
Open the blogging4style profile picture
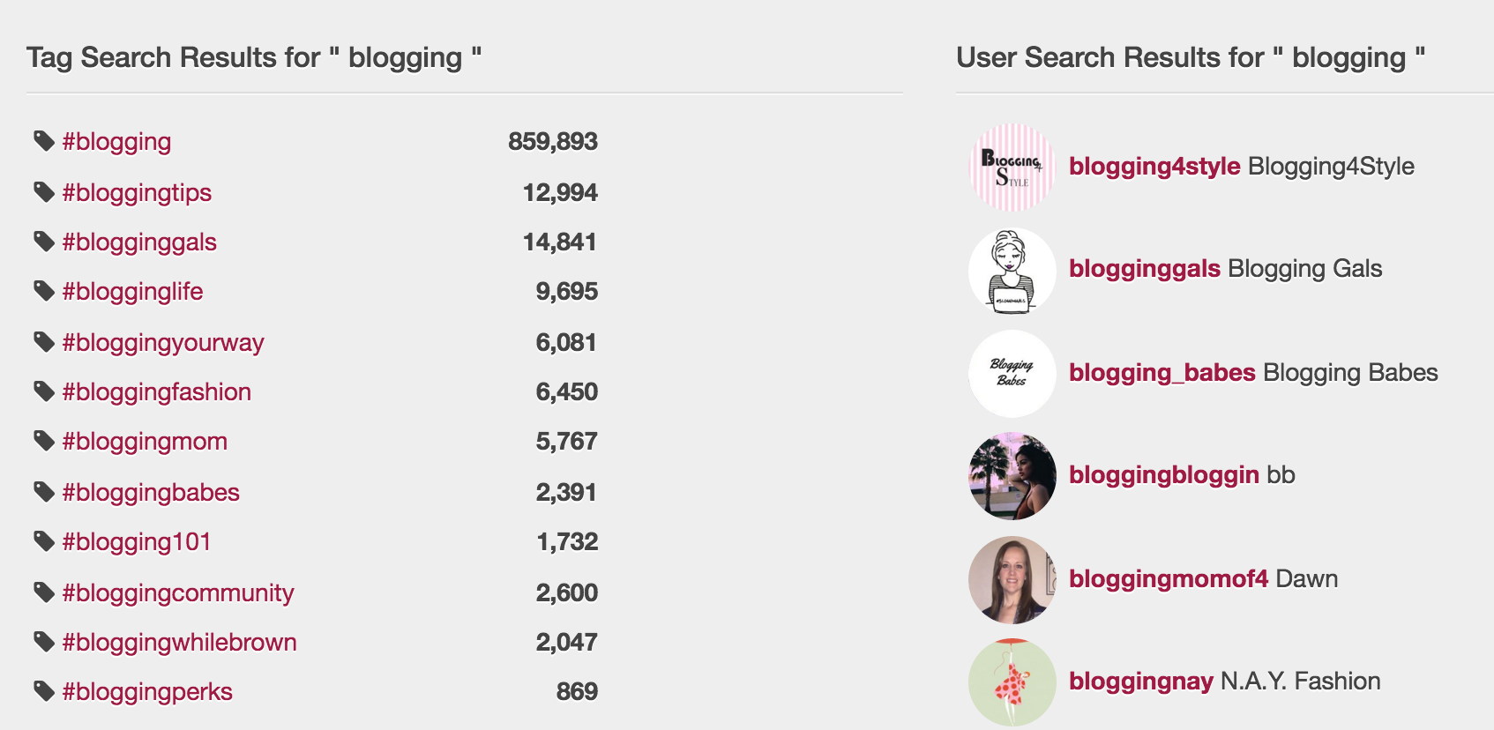point(1012,167)
